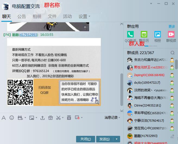This screenshot has height=144, width=178.
Task: Open the emoji smiley picker
Action: [12, 118]
